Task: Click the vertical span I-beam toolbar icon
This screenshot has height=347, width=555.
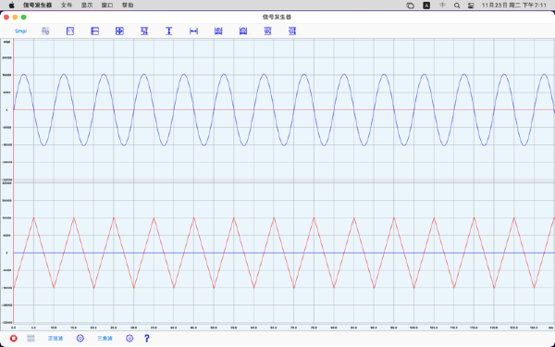Action: coord(169,31)
